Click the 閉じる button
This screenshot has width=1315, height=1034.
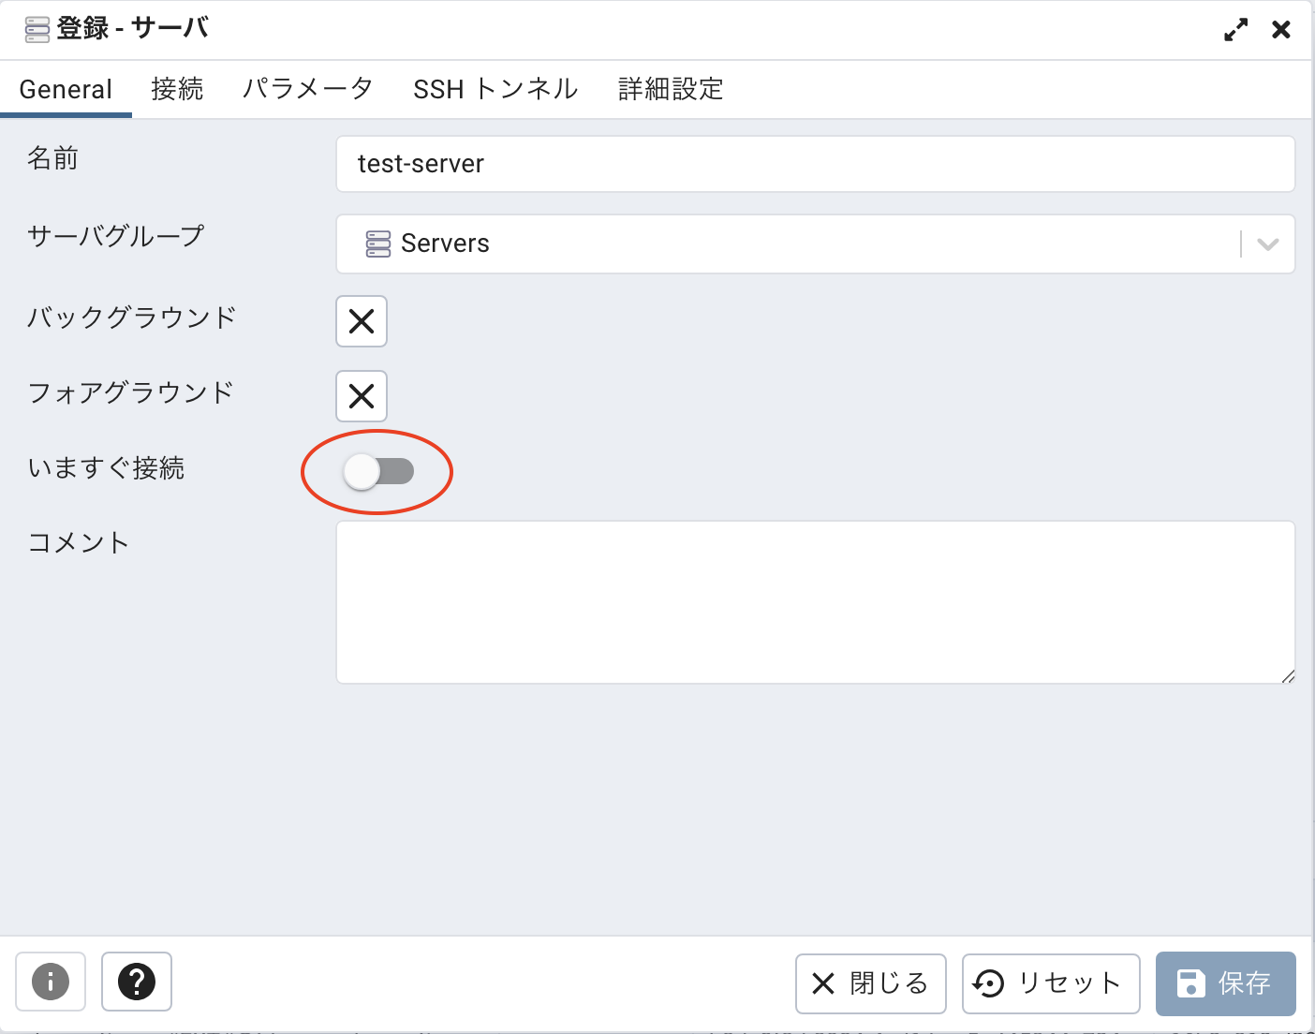(871, 983)
